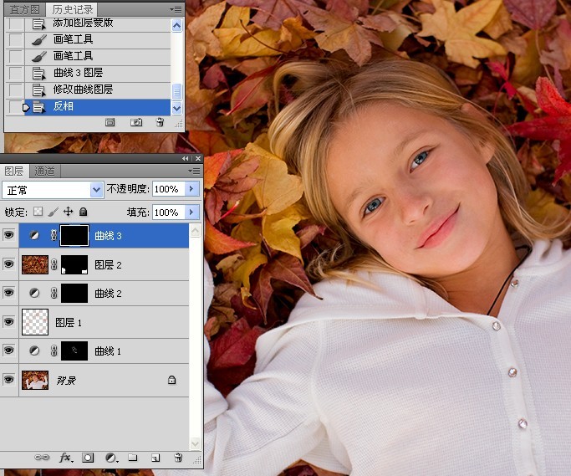Create new document from current state in History panel
The width and height of the screenshot is (571, 476).
[x=110, y=122]
